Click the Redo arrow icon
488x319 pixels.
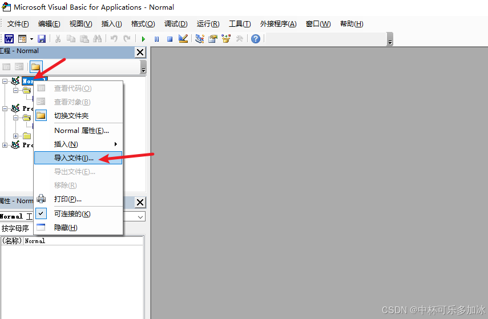(x=127, y=39)
